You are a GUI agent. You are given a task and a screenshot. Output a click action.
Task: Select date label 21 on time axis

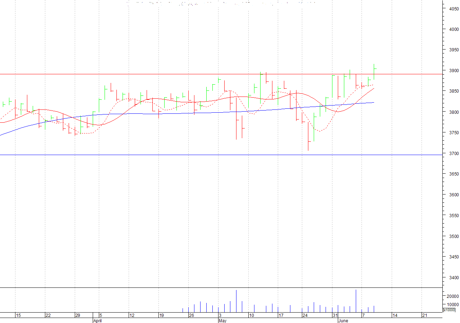[x=424, y=315]
